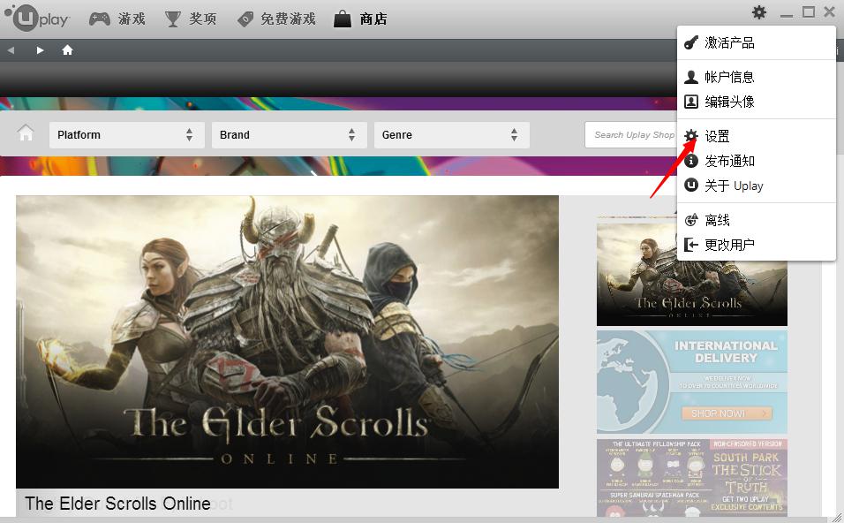Grab the window resize grip corner

tap(838, 517)
